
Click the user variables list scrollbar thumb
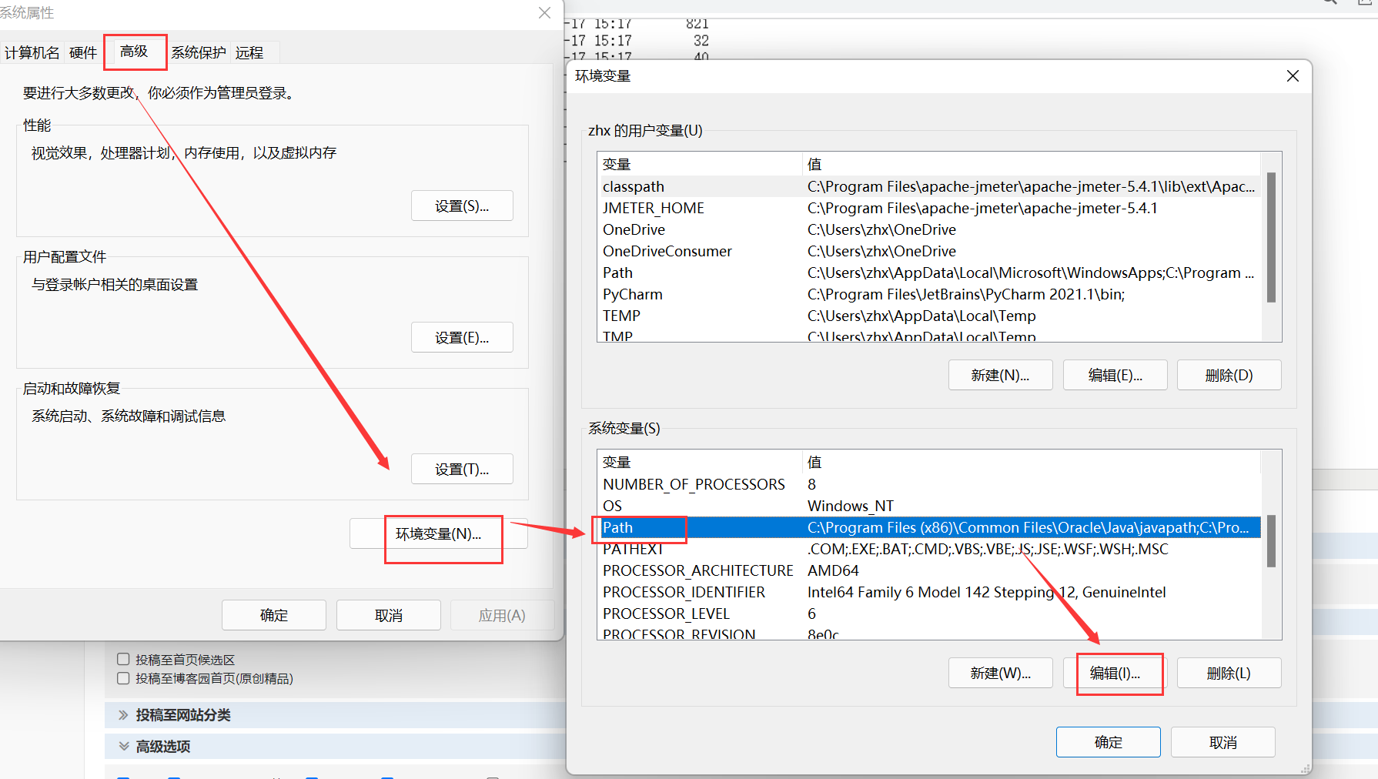(x=1271, y=237)
